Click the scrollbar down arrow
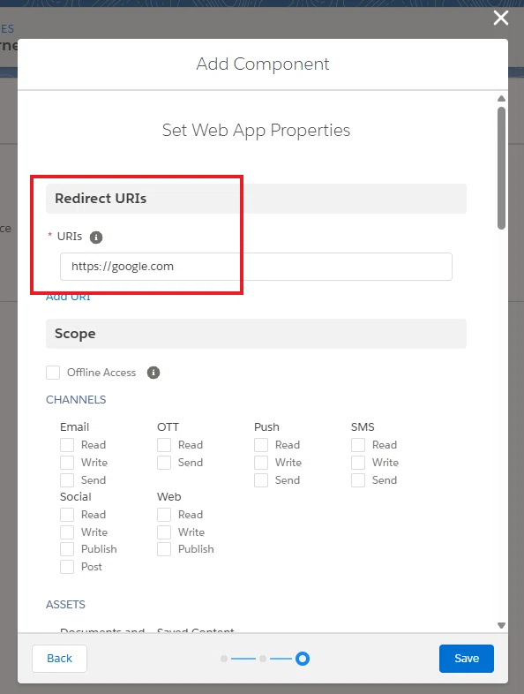This screenshot has width=524, height=694. pyautogui.click(x=501, y=625)
